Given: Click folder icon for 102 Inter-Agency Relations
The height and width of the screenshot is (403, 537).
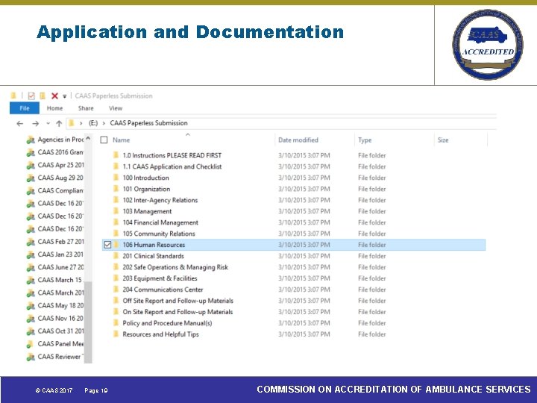Looking at the screenshot, I should click(116, 200).
